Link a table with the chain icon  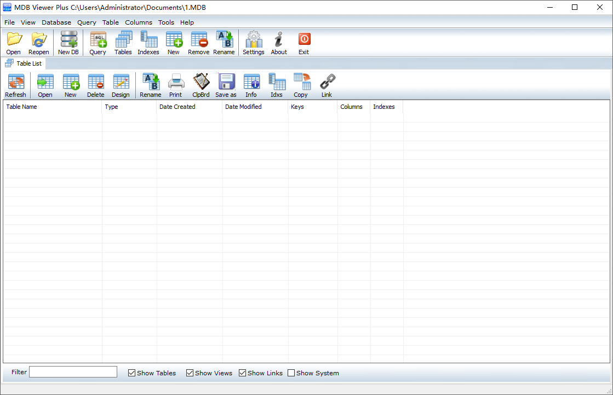coord(327,85)
